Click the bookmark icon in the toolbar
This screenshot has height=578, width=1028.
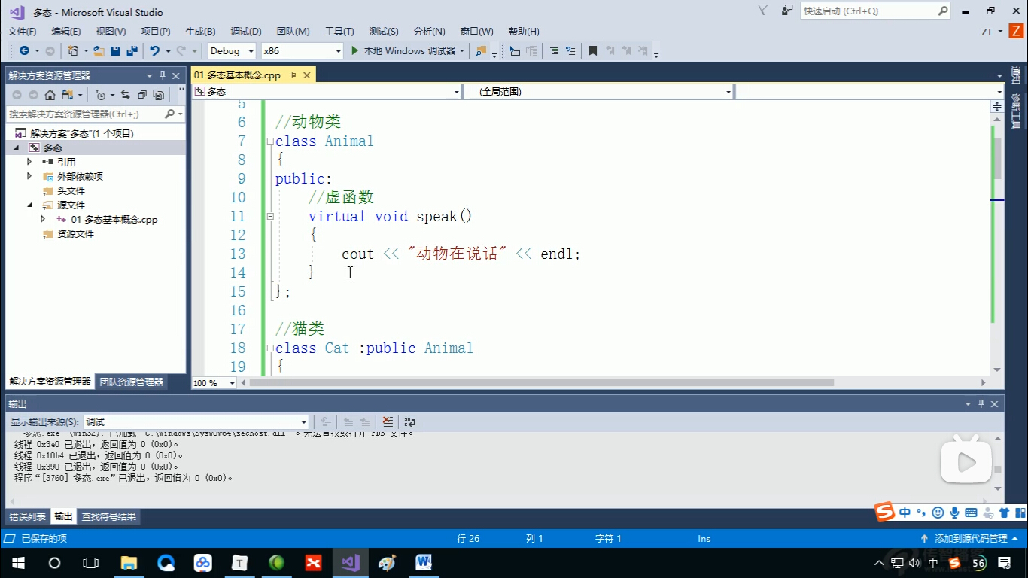(592, 51)
